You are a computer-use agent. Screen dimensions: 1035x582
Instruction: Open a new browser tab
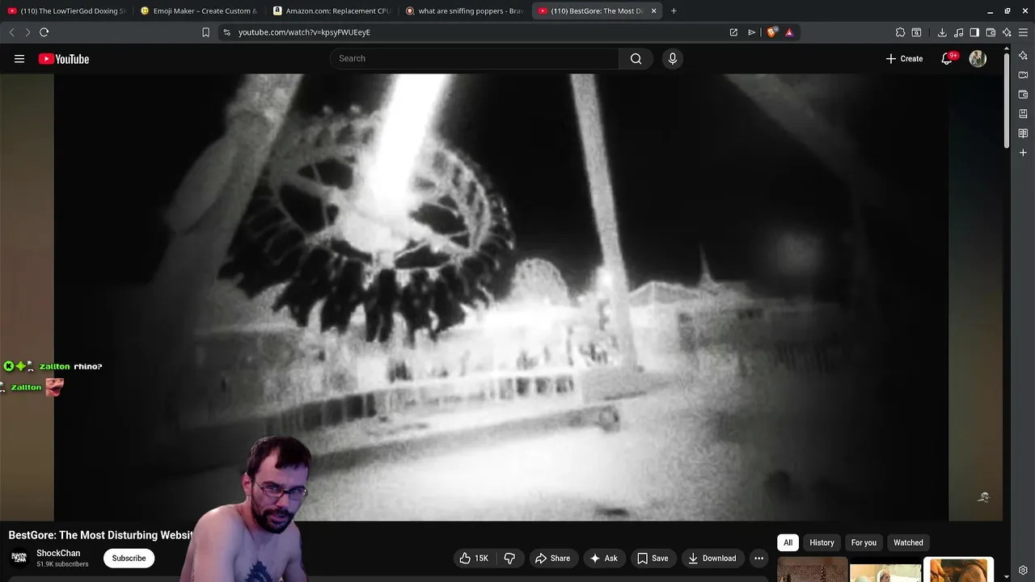(674, 11)
